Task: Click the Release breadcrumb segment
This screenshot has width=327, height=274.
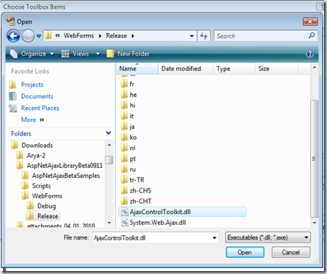Action: tap(116, 36)
